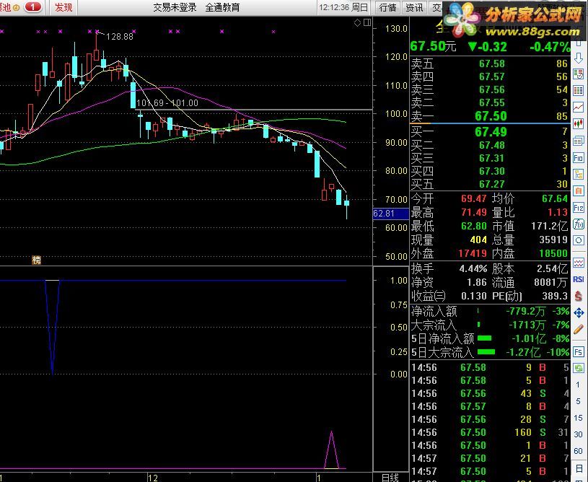The image size is (588, 482).
Task: Click the 总量 value 35919
Action: pyautogui.click(x=553, y=240)
